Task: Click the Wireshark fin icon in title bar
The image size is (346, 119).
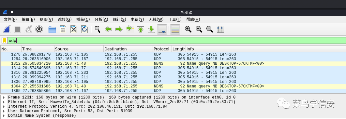Action: 5,12
